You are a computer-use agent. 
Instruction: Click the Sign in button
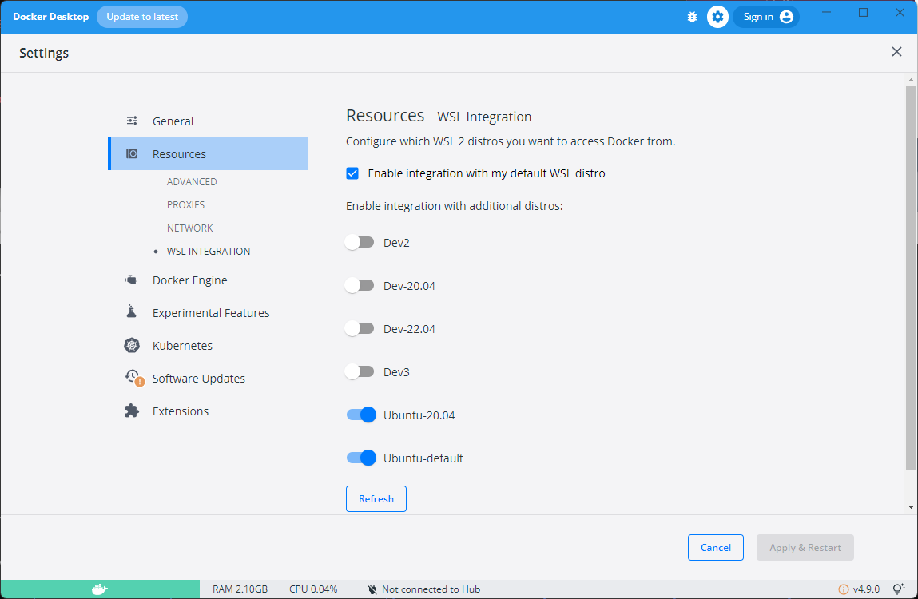tap(765, 17)
